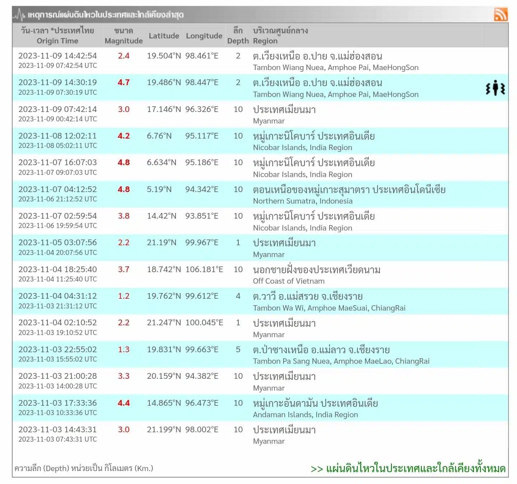Click the Magnitude column header
The image size is (517, 484).
pos(124,36)
